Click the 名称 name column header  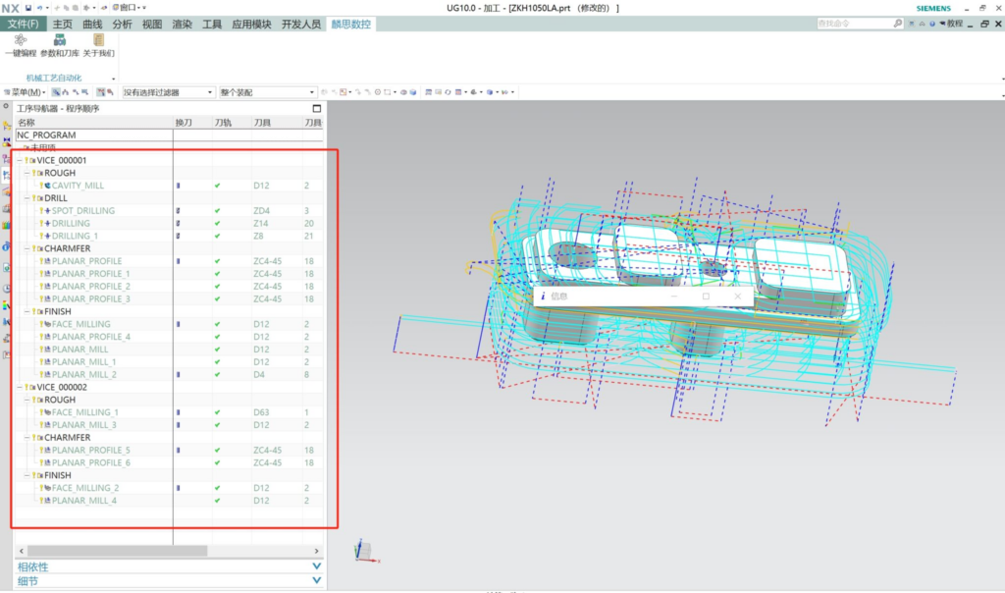(x=26, y=123)
